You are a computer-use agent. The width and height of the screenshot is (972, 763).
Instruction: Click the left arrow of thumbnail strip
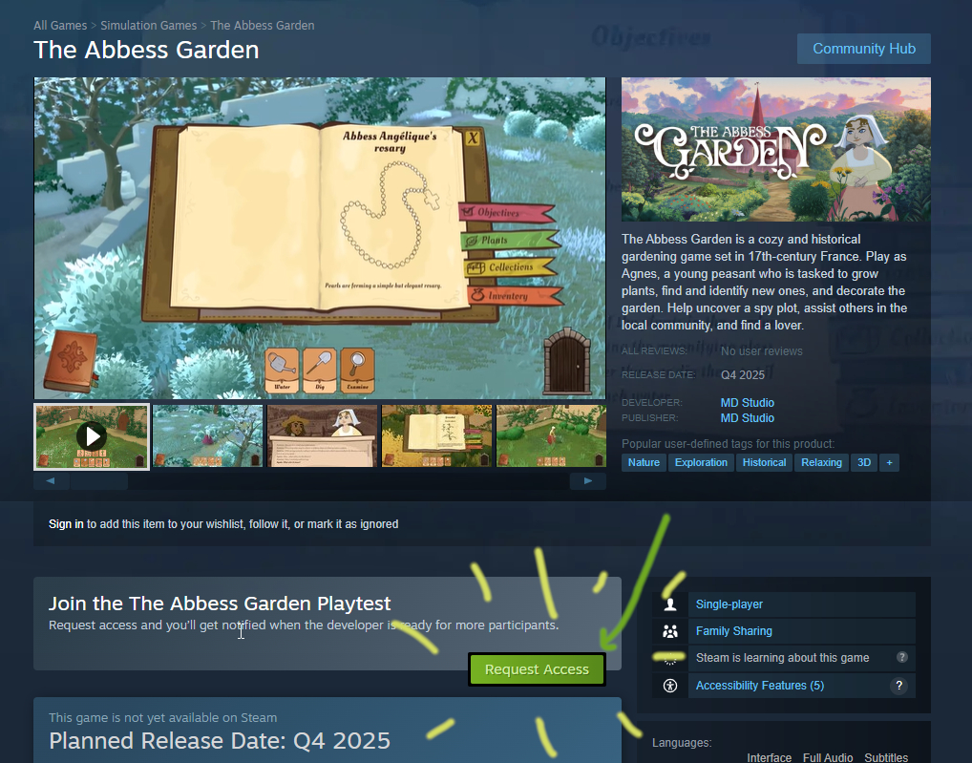click(51, 481)
